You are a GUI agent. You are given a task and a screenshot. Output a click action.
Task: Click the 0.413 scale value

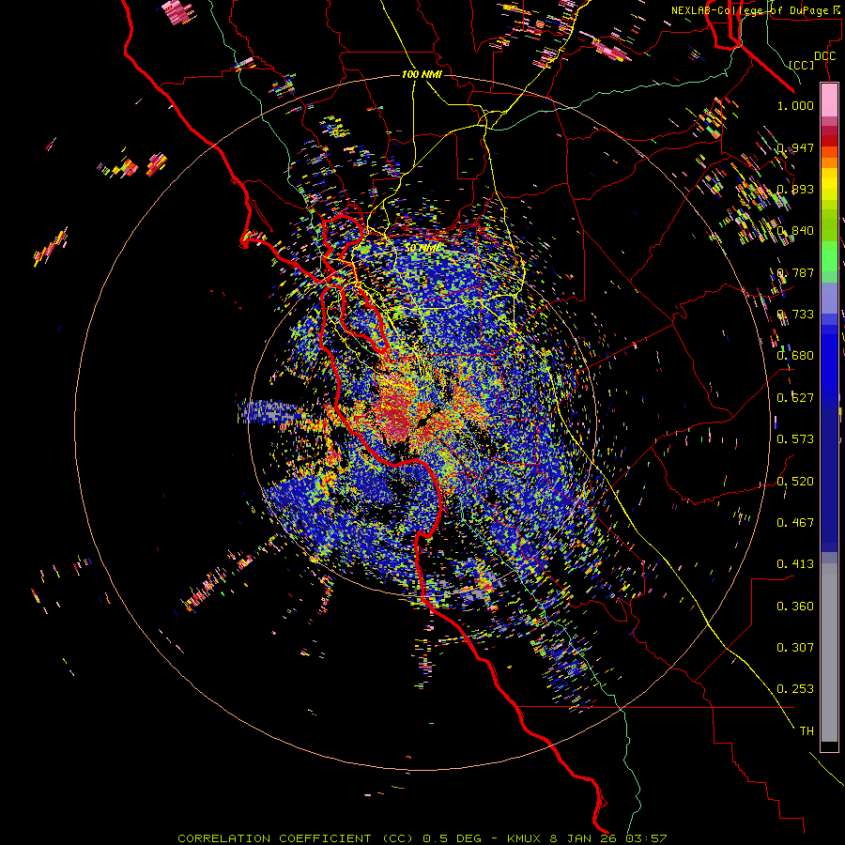pos(795,564)
